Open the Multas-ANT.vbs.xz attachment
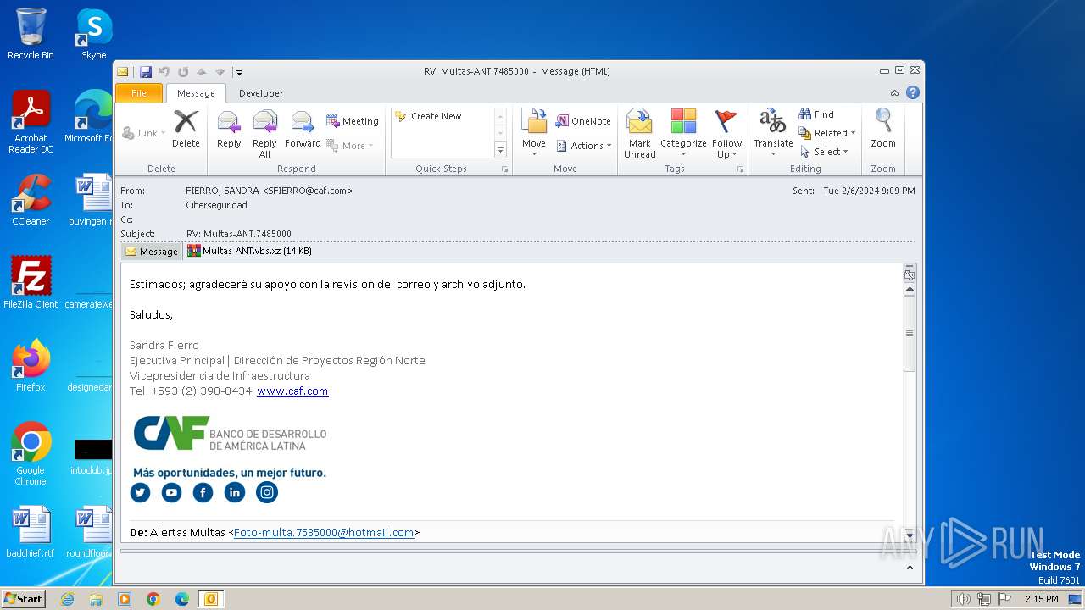1085x610 pixels. pos(249,251)
